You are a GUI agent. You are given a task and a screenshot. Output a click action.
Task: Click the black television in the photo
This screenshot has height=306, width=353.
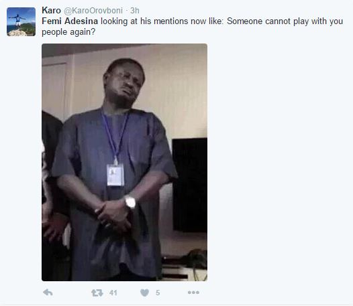click(189, 185)
